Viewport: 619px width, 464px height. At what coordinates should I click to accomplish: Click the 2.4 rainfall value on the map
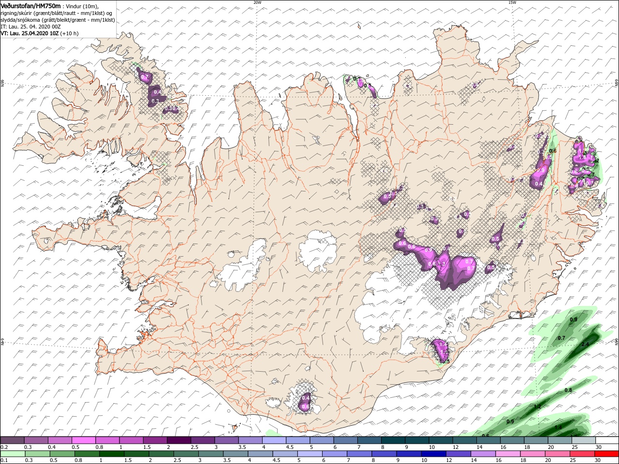pyautogui.click(x=585, y=344)
